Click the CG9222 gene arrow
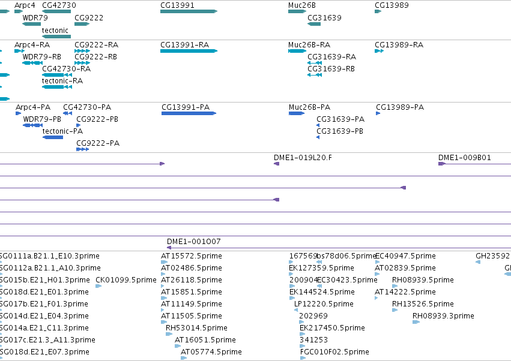Screen dimensions: 511x361 tap(82, 24)
